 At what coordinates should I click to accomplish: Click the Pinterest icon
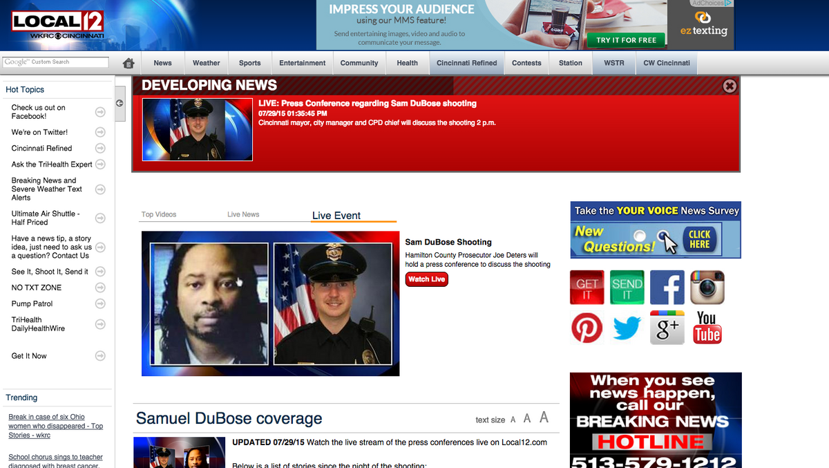tap(587, 328)
